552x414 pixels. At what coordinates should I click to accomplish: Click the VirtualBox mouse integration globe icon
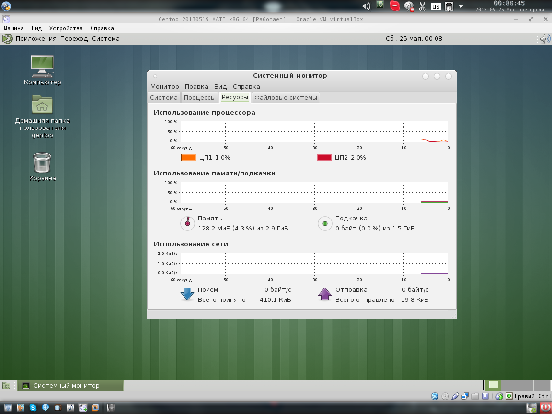[x=499, y=396]
